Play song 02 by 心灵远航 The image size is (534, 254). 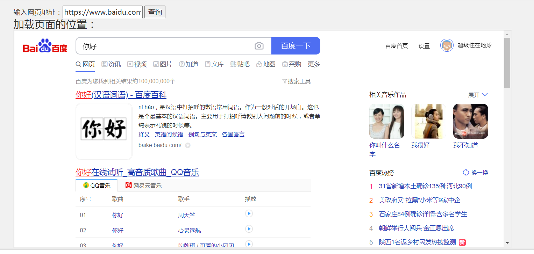click(x=249, y=229)
